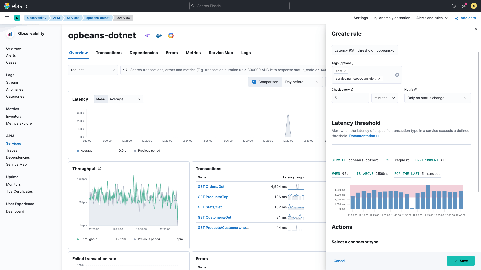481x270 pixels.
Task: Open the D space avatar selector
Action: (x=17, y=18)
